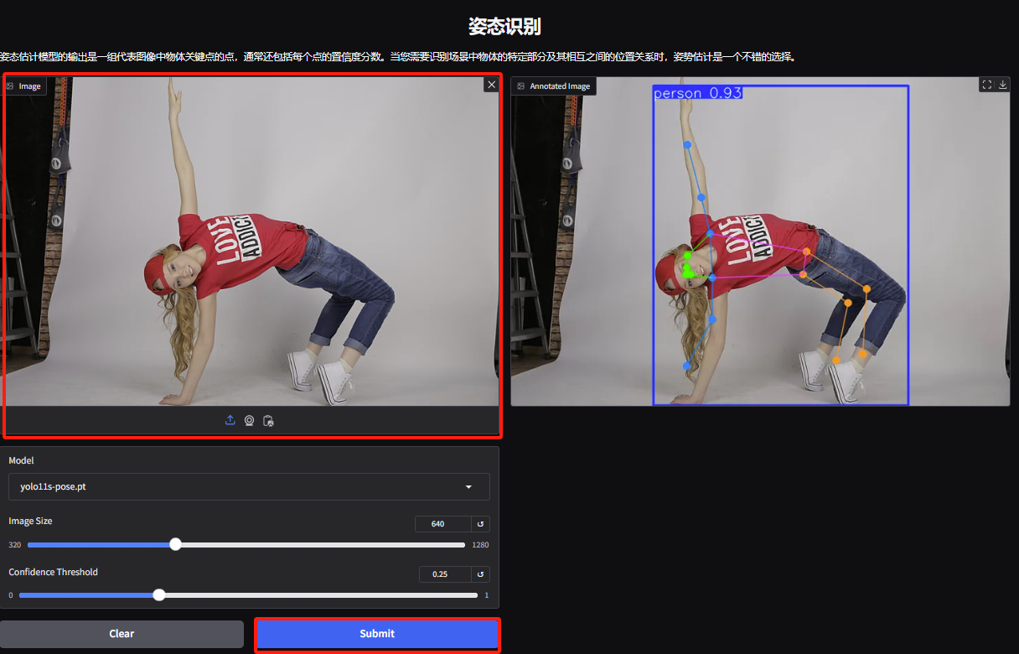Click the upload image icon
This screenshot has width=1019, height=654.
(230, 420)
